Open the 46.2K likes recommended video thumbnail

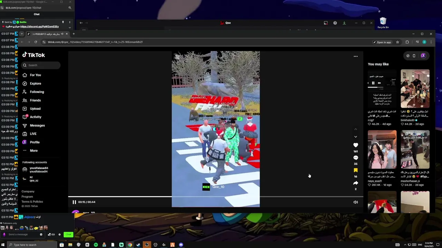382,89
